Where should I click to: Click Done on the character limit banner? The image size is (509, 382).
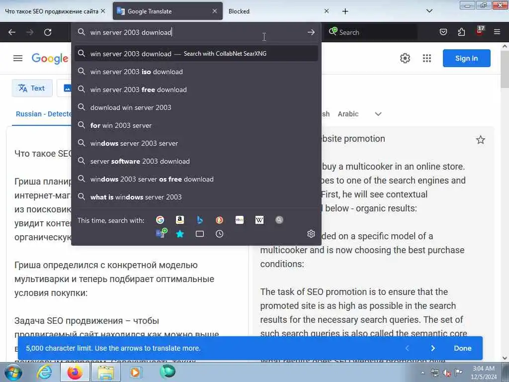click(x=463, y=348)
